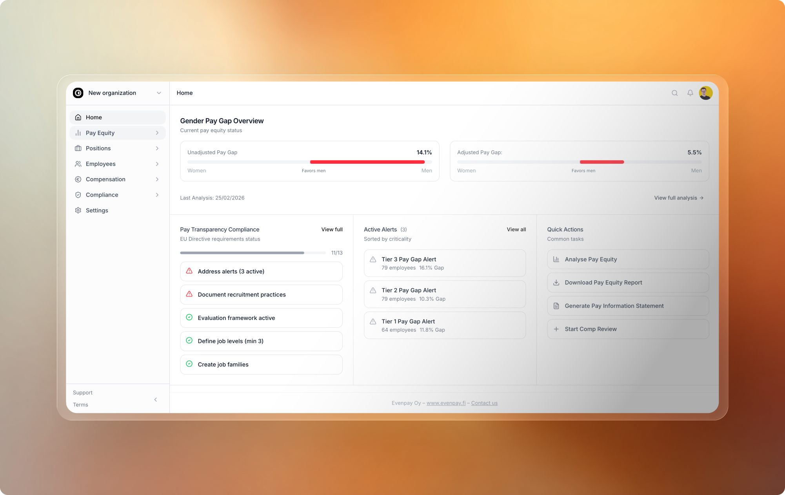
Task: Click the Employees people icon
Action: coord(78,164)
